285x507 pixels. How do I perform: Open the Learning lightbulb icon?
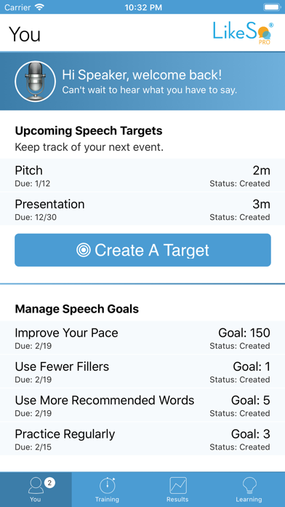(249, 485)
